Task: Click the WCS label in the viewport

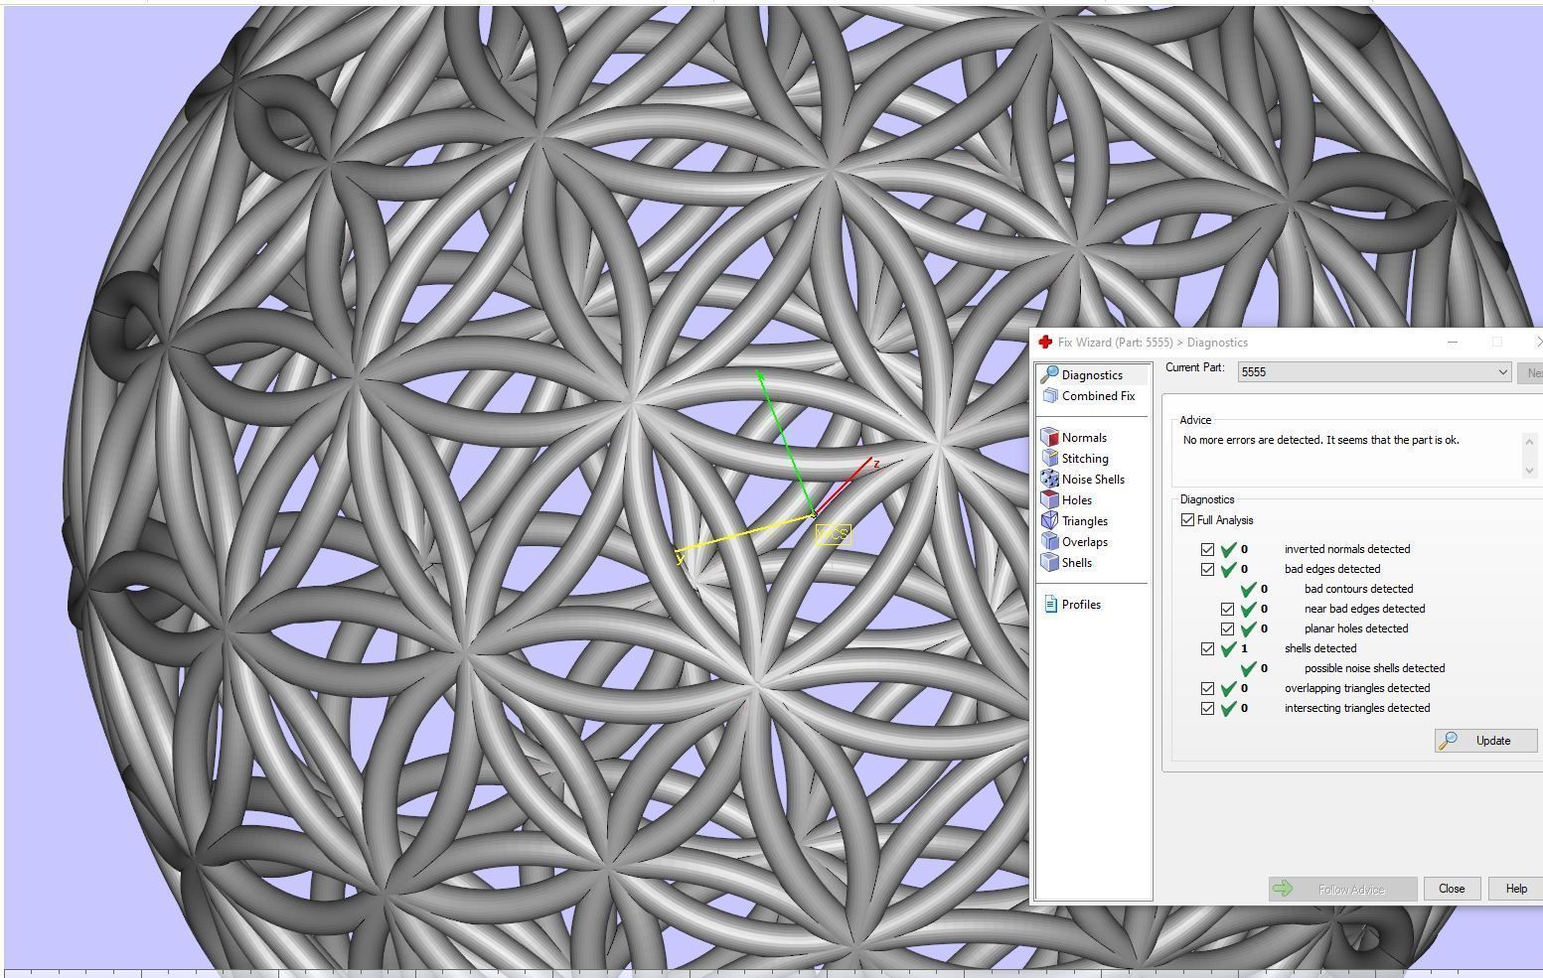Action: point(834,535)
